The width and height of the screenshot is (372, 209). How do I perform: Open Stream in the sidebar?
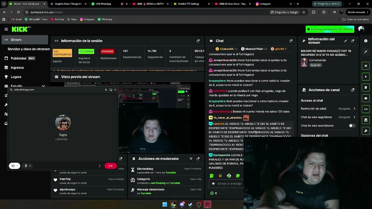[x=25, y=40]
